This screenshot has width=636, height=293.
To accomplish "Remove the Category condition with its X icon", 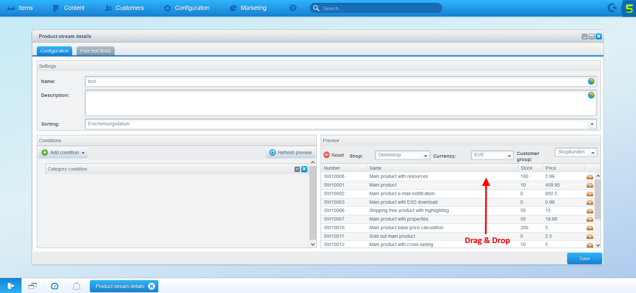I will 304,169.
